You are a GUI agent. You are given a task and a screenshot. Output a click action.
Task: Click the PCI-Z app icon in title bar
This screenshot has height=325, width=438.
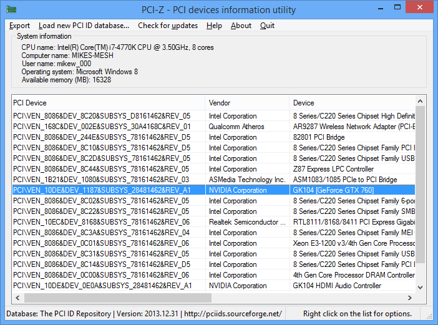point(11,9)
